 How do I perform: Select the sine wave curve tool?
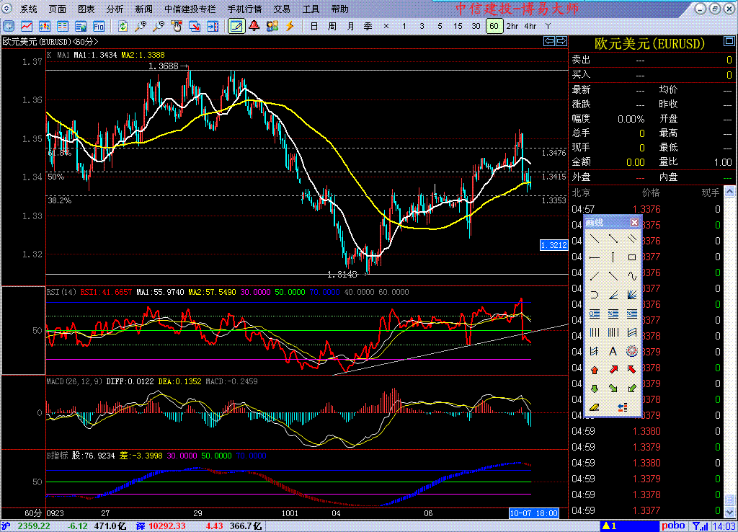click(632, 275)
